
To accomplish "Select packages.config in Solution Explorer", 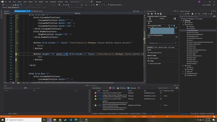I will point(191,75).
